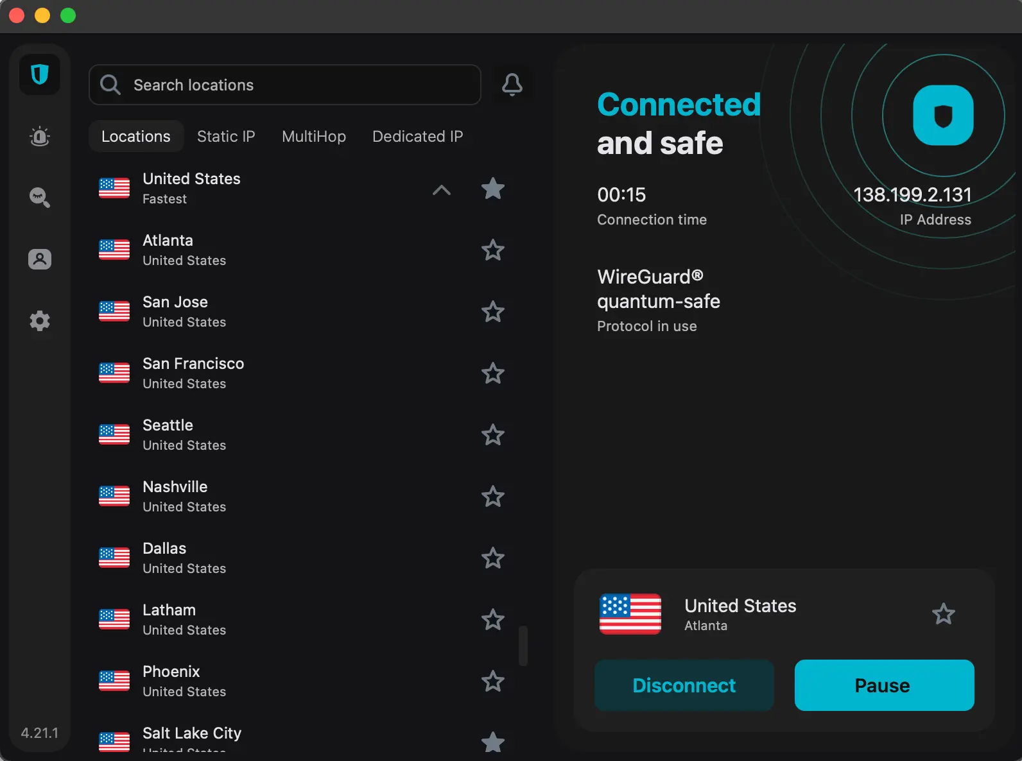Click the locations list scrollbar

tap(523, 646)
